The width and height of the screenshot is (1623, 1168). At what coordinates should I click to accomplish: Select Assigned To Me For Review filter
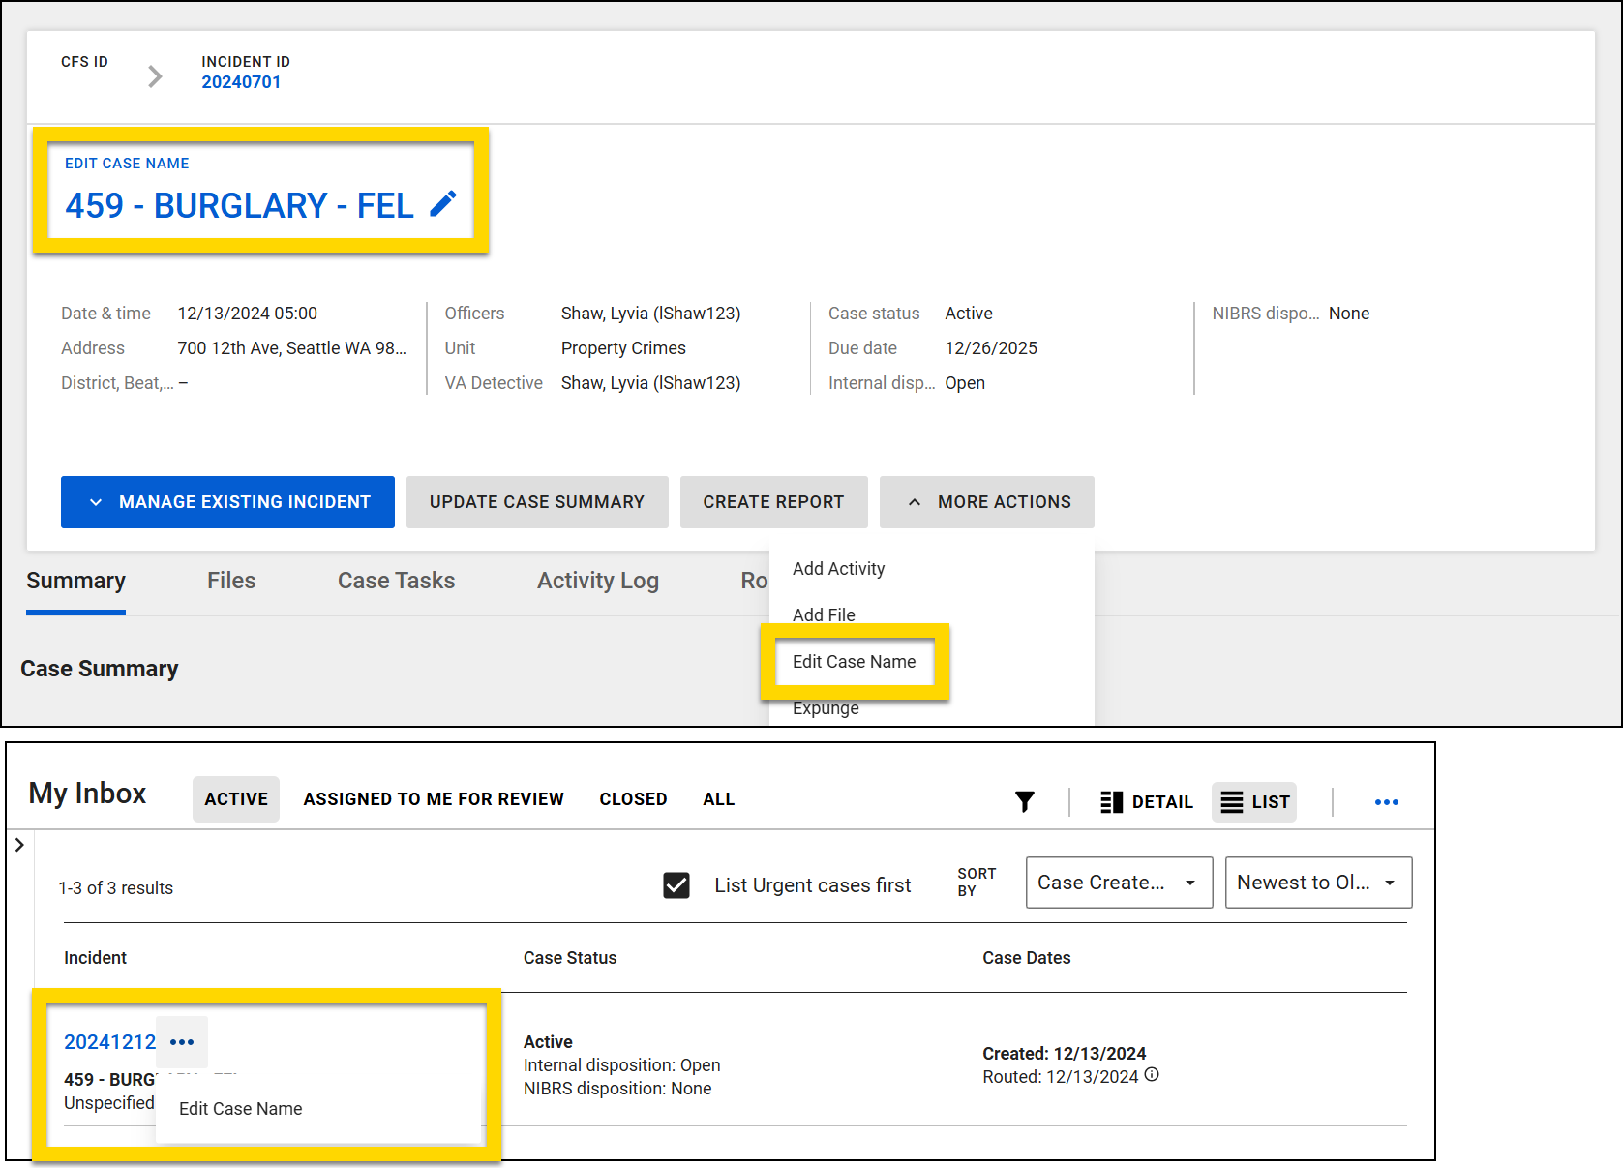click(434, 798)
